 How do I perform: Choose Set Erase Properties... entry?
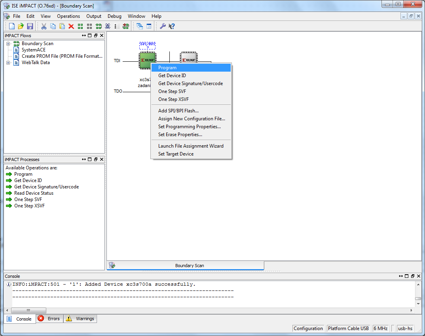[191, 135]
